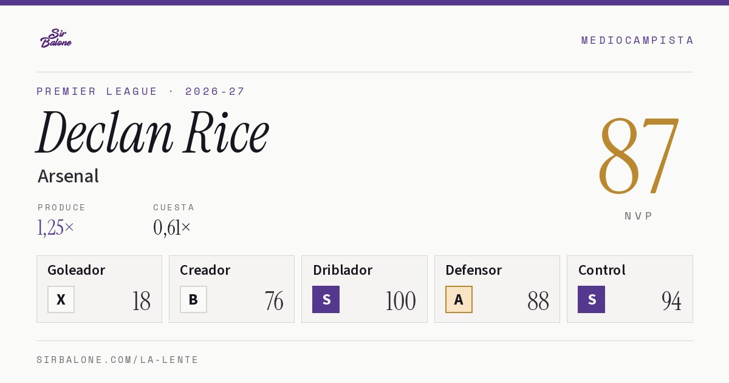Image resolution: width=729 pixels, height=383 pixels.
Task: Click the purple S badge under Control
Action: 591,299
